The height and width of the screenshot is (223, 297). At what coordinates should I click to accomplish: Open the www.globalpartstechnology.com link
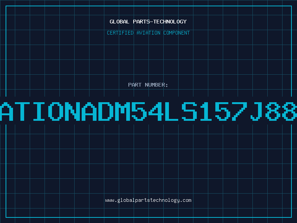[x=148, y=200]
